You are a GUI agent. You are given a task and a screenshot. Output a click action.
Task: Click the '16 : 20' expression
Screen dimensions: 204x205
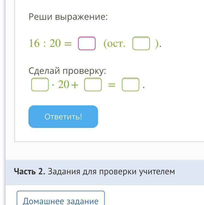pyautogui.click(x=45, y=43)
